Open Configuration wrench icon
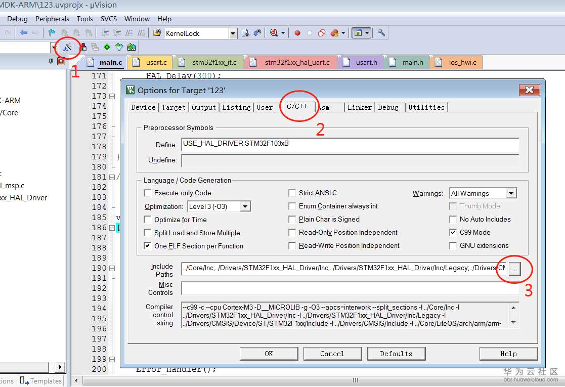The height and width of the screenshot is (387, 565). [381, 33]
